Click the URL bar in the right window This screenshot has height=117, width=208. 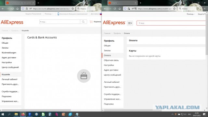(155, 9)
